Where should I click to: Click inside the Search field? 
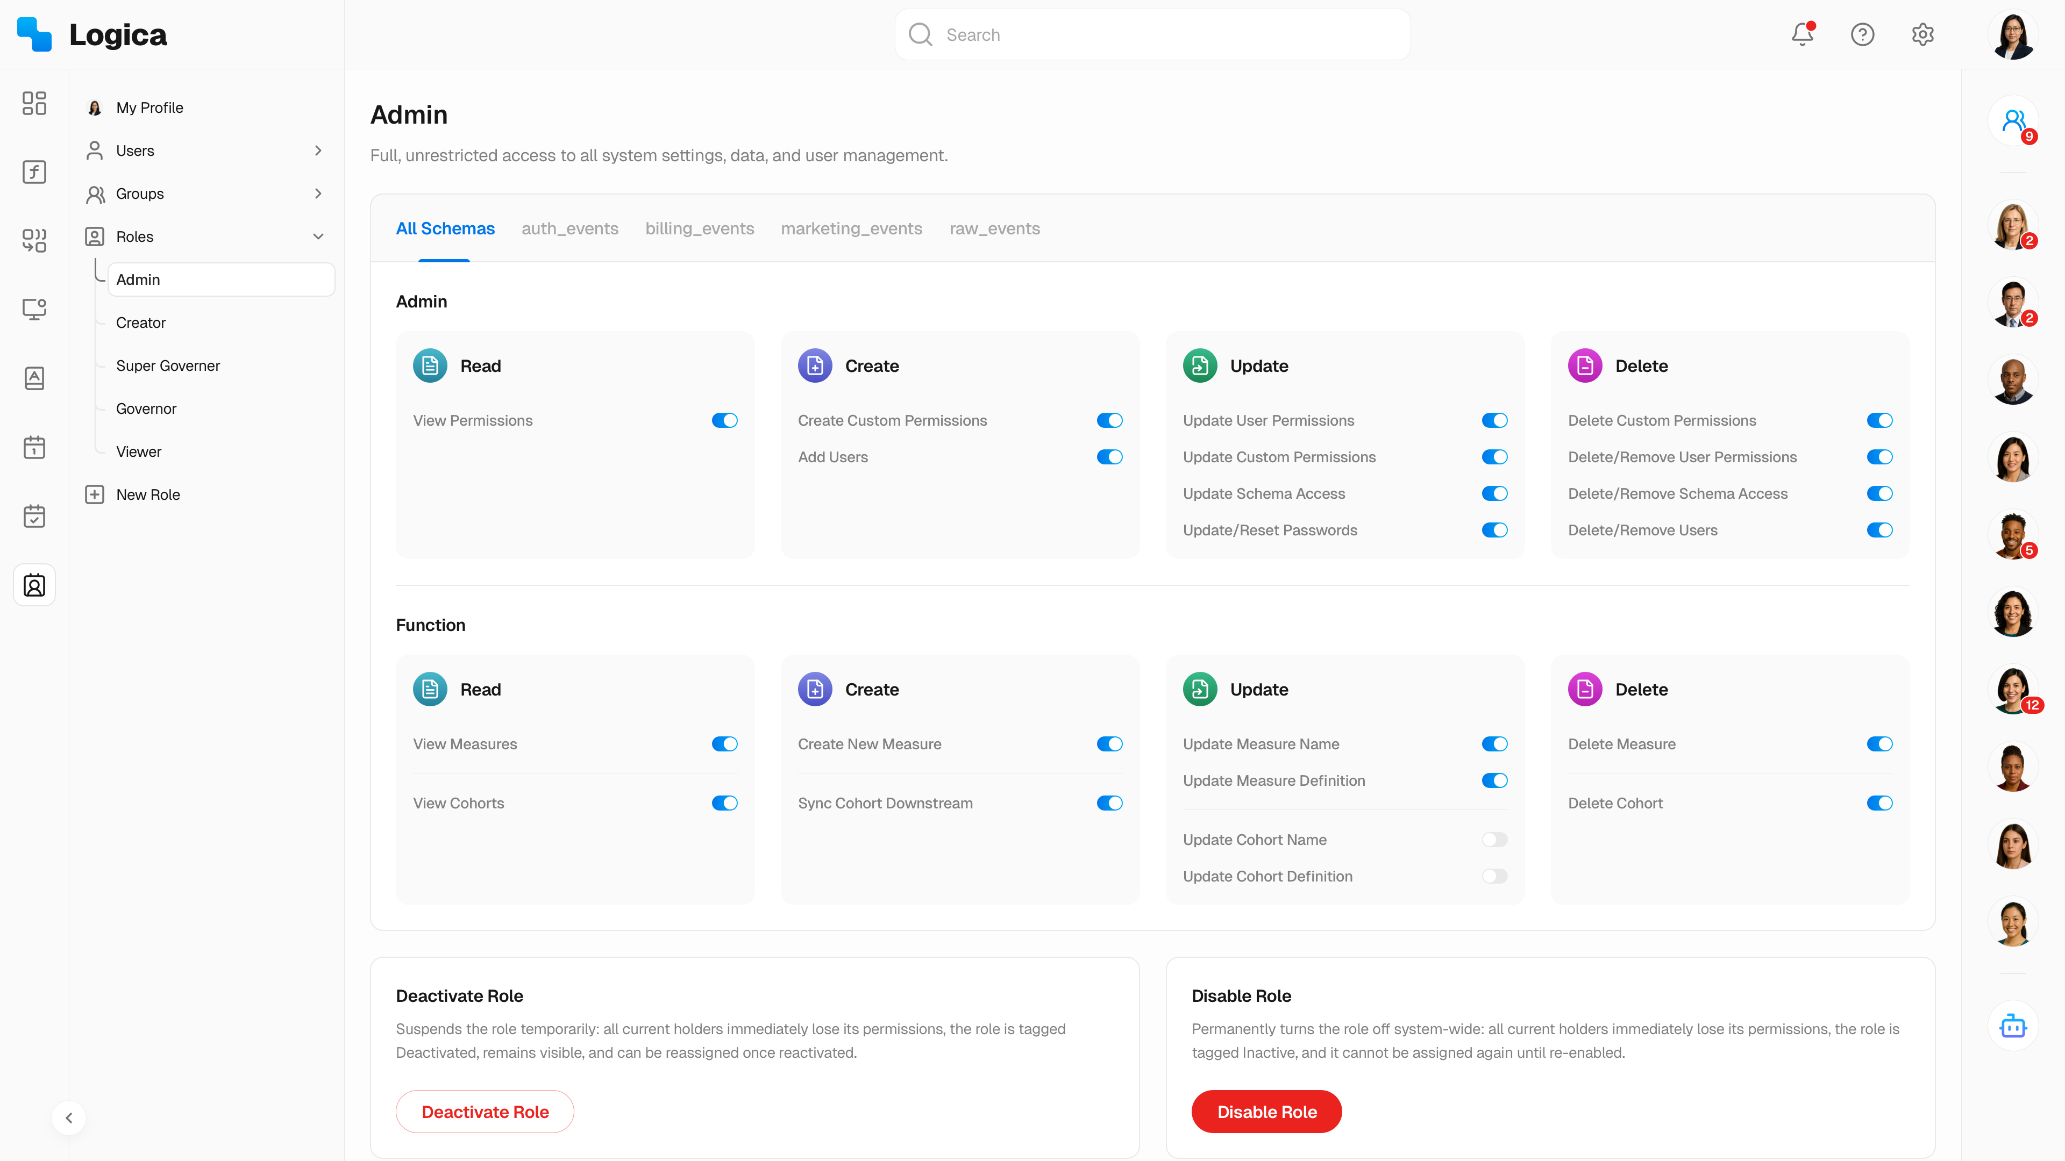tap(1152, 34)
